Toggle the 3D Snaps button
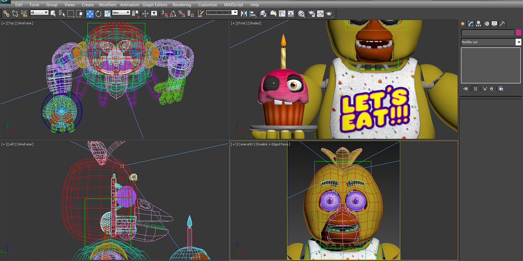The width and height of the screenshot is (523, 261). click(165, 13)
